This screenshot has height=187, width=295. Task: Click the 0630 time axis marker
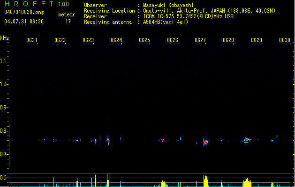point(285,40)
